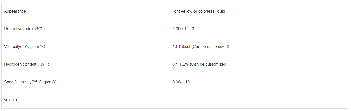Click the Hydrogen content (%) label
This screenshot has height=111, width=351.
tap(27, 64)
